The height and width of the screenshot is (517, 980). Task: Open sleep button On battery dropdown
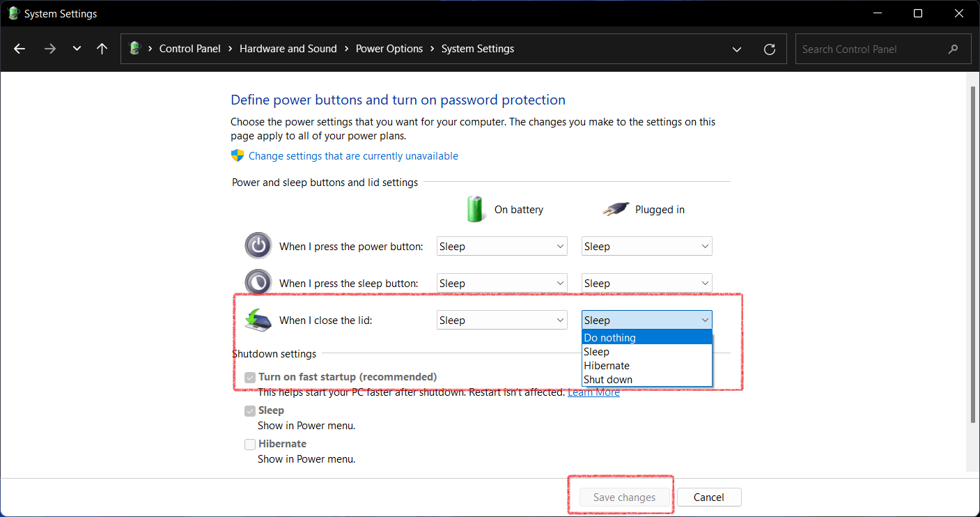[502, 283]
